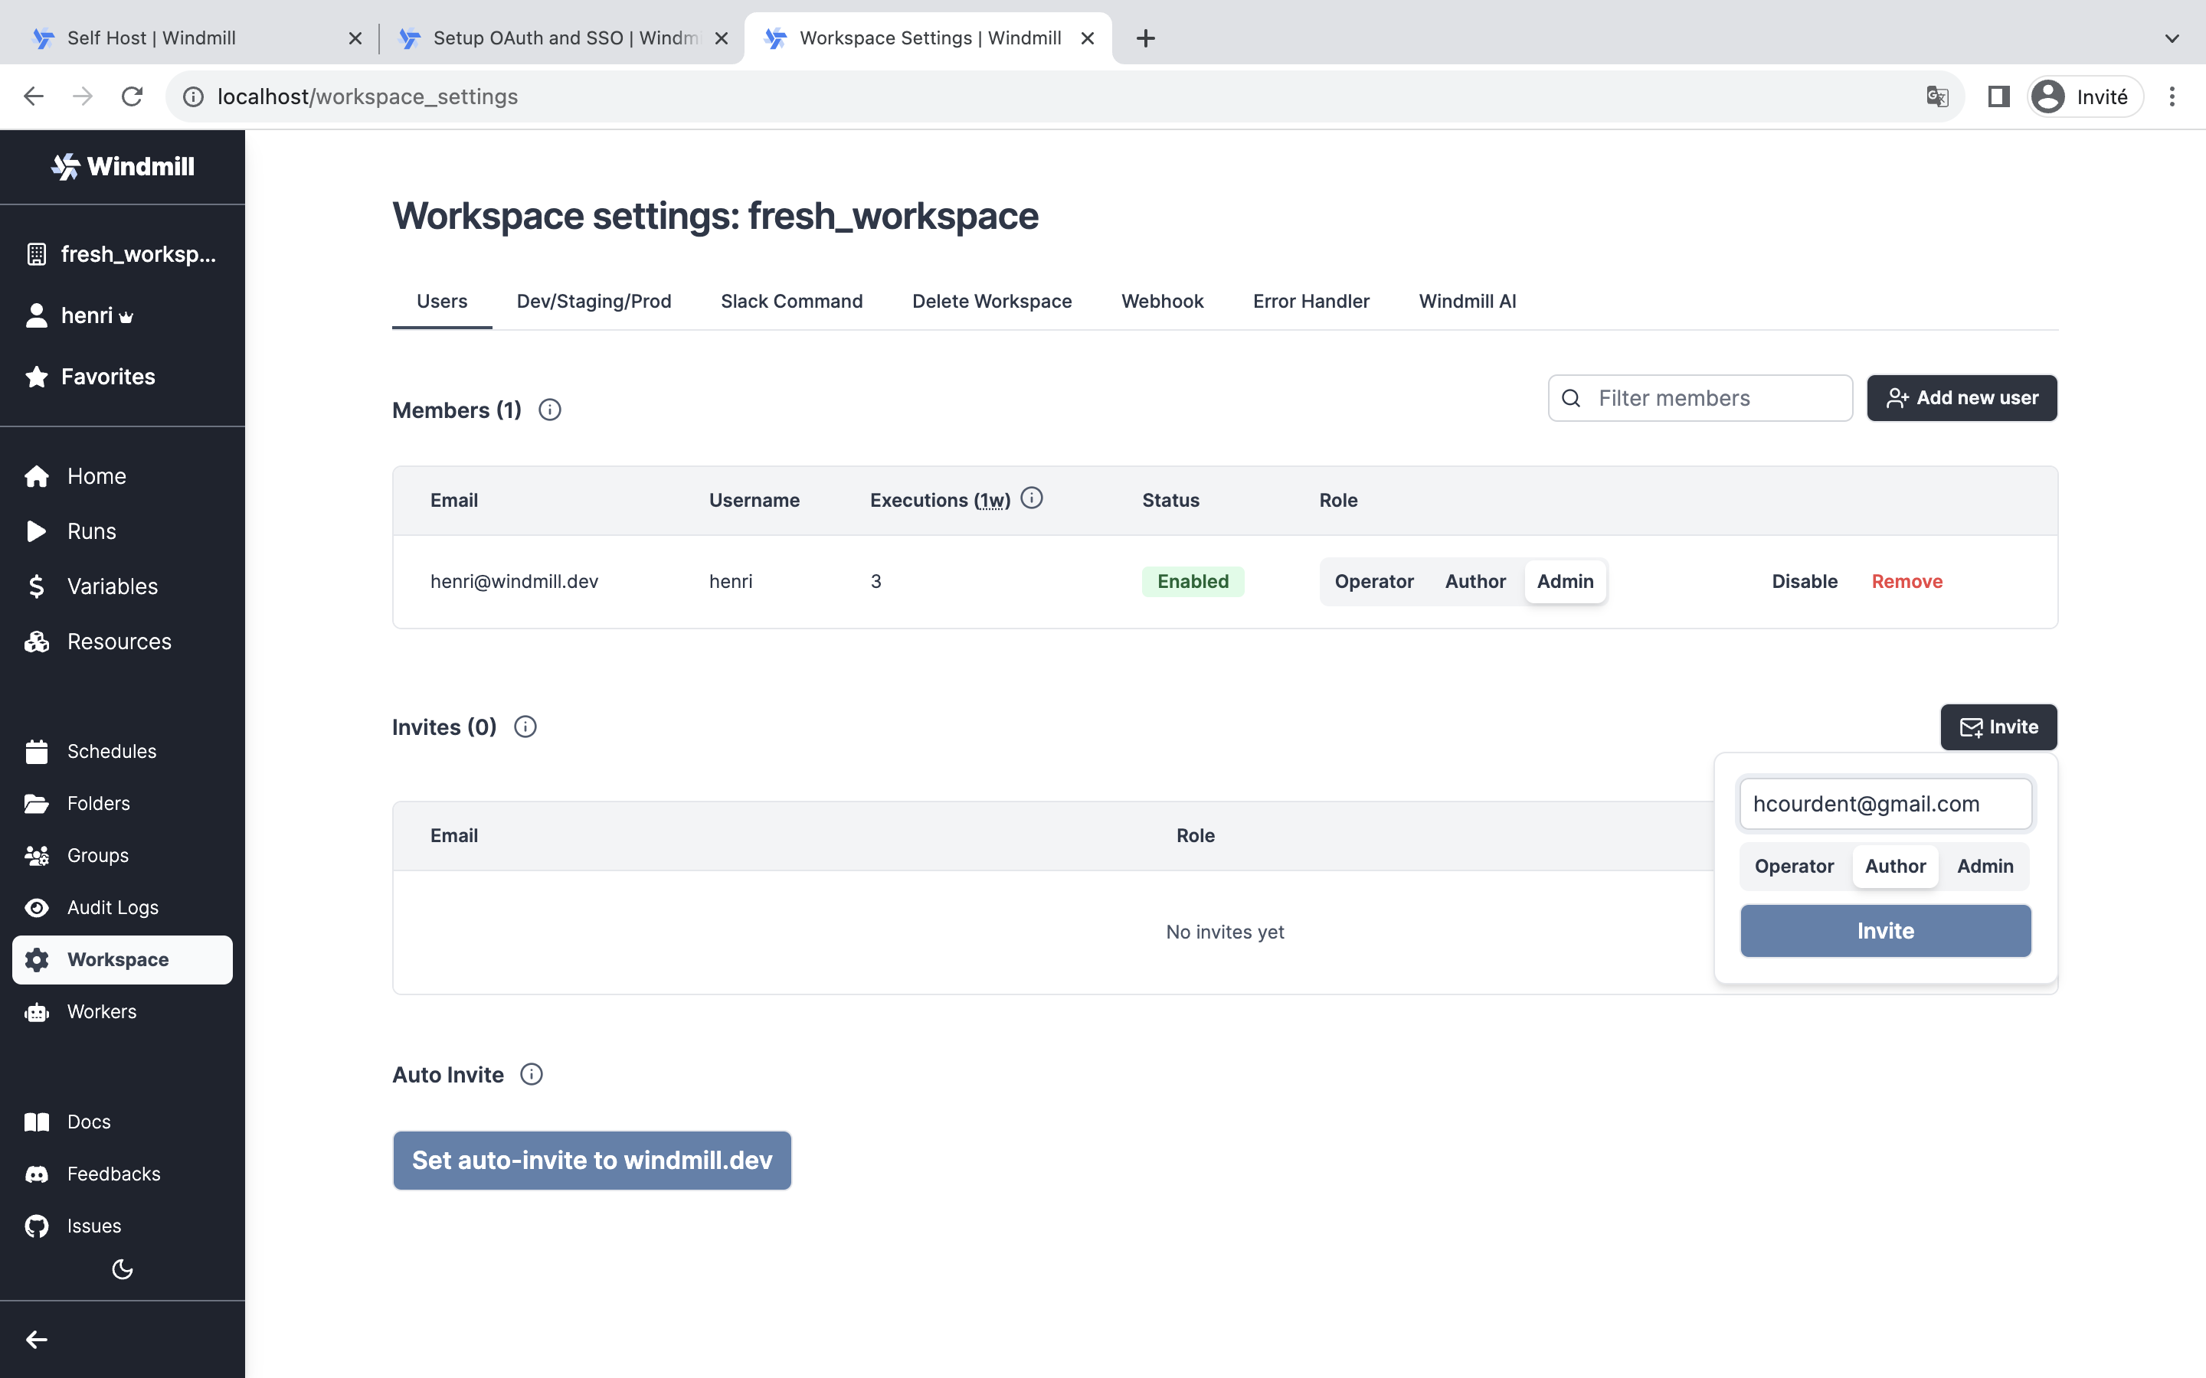2206x1378 pixels.
Task: Expand the browser tab list chevron
Action: point(2172,38)
